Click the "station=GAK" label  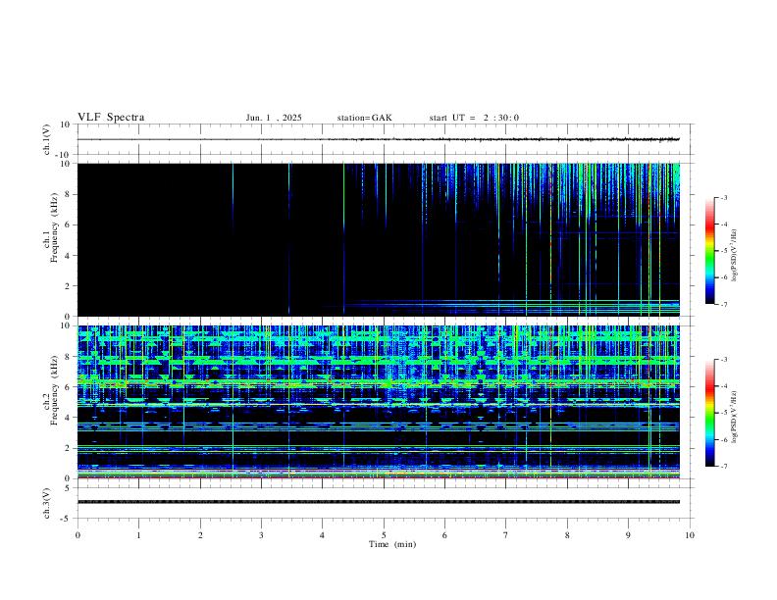click(364, 118)
